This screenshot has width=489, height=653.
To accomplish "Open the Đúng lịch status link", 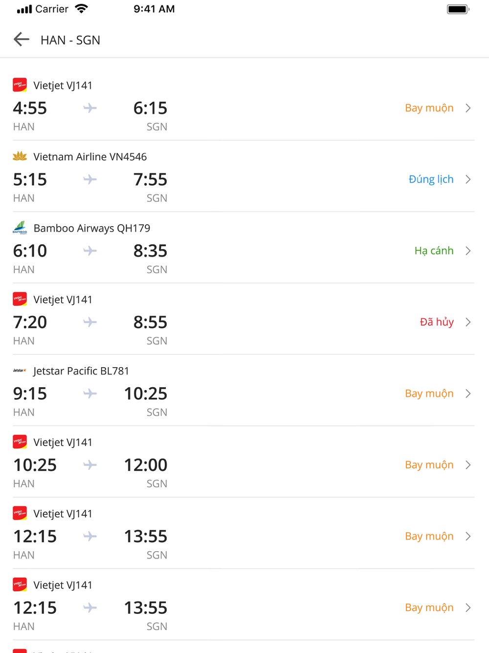I will click(431, 180).
